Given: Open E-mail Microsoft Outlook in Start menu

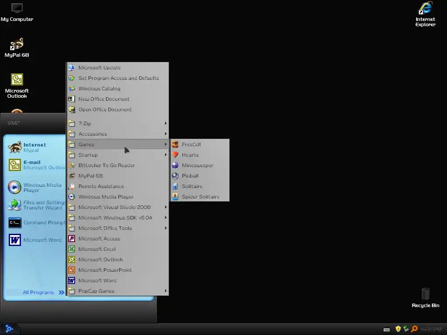Looking at the screenshot, I should coord(36,165).
